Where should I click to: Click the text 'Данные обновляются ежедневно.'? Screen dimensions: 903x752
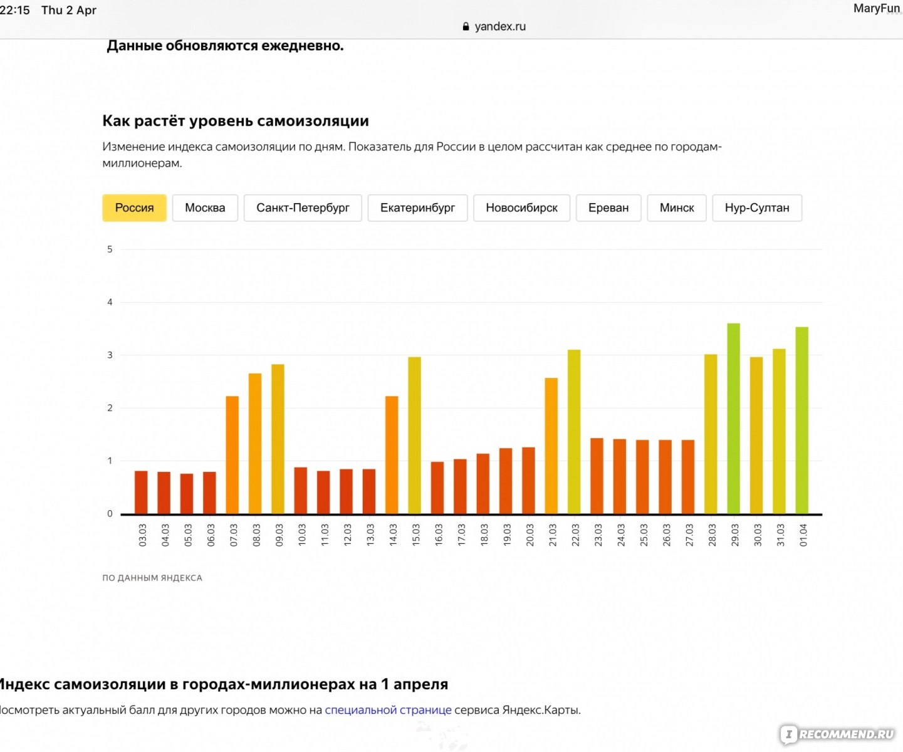(225, 46)
